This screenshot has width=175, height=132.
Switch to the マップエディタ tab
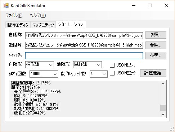pyautogui.click(x=43, y=25)
